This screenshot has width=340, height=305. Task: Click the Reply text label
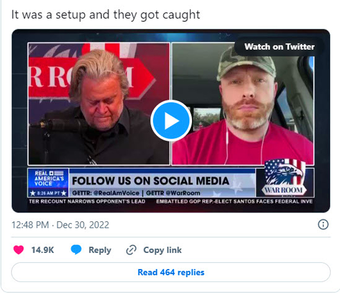click(x=100, y=250)
